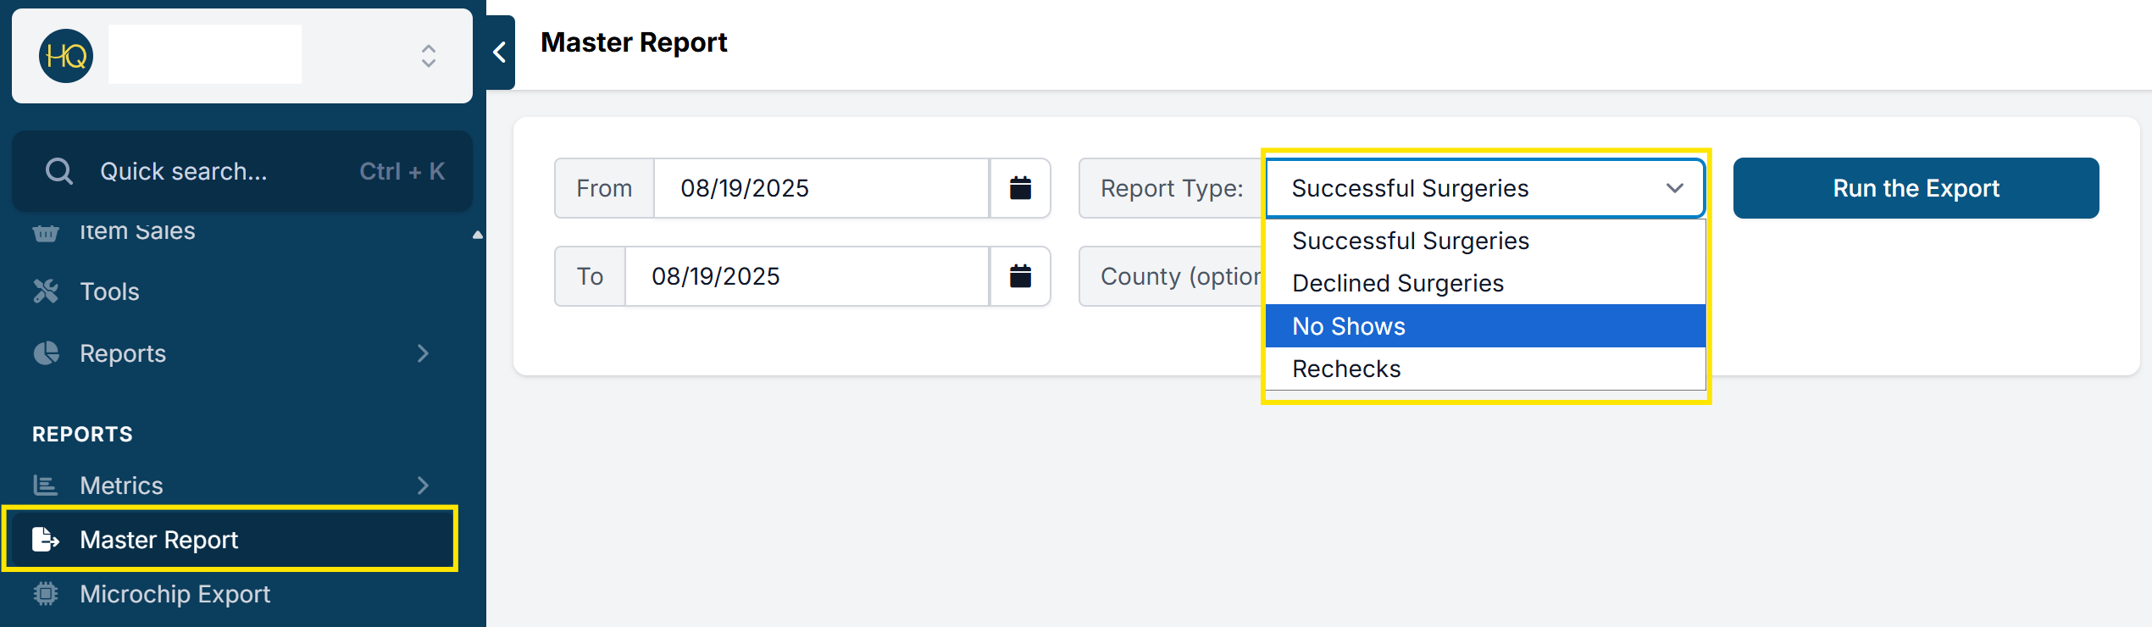Collapse the sidebar with the arrow
The height and width of the screenshot is (627, 2152).
500,53
